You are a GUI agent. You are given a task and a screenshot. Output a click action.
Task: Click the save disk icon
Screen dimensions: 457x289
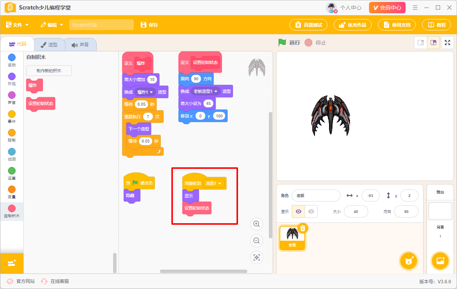(144, 25)
